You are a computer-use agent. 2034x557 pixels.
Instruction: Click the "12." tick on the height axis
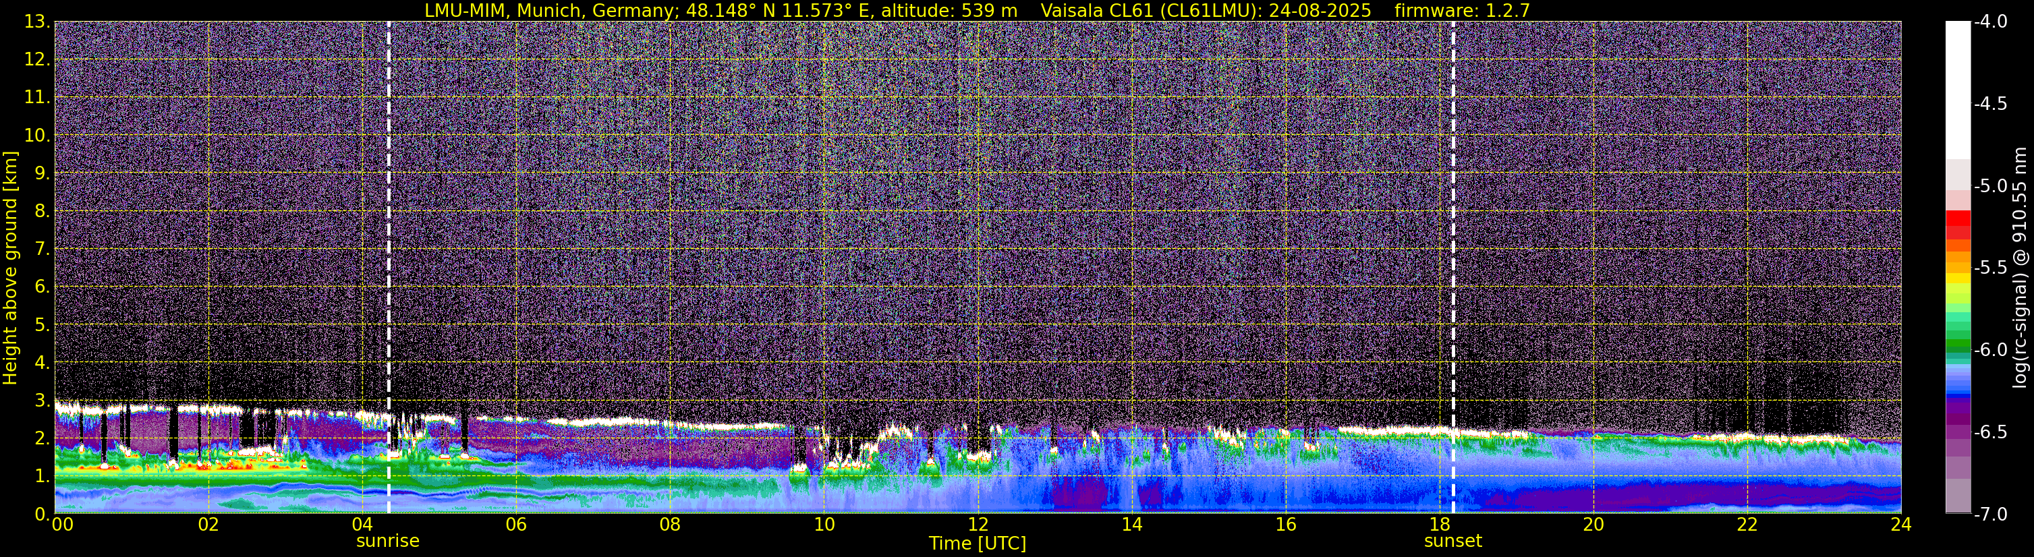36,60
